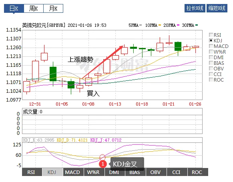Open the MACD tab in bottom bar
This screenshot has width=233, height=182.
pos(73,172)
